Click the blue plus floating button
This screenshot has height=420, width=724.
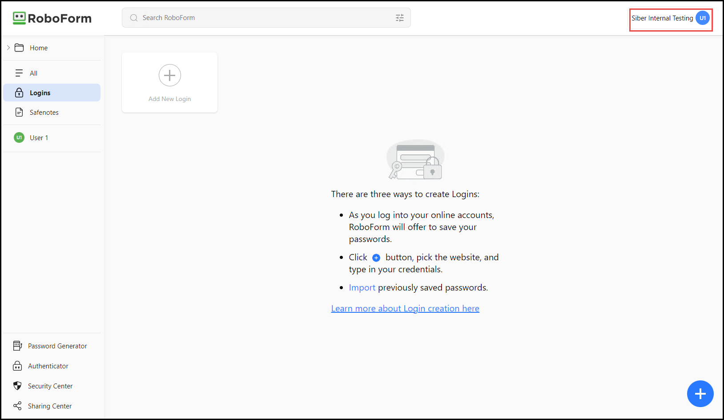(700, 394)
